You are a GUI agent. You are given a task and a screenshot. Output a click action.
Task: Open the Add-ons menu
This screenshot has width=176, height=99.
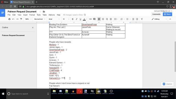point(52,15)
